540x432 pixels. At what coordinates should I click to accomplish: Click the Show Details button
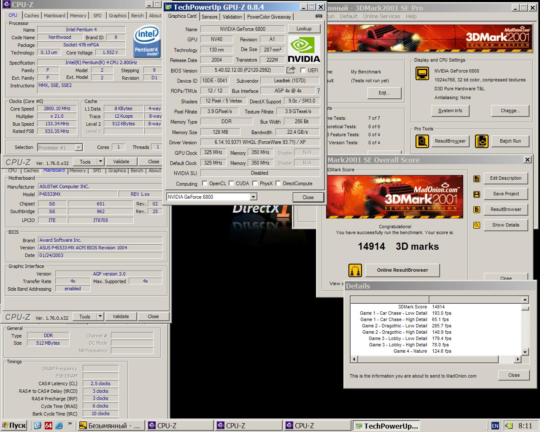[505, 225]
